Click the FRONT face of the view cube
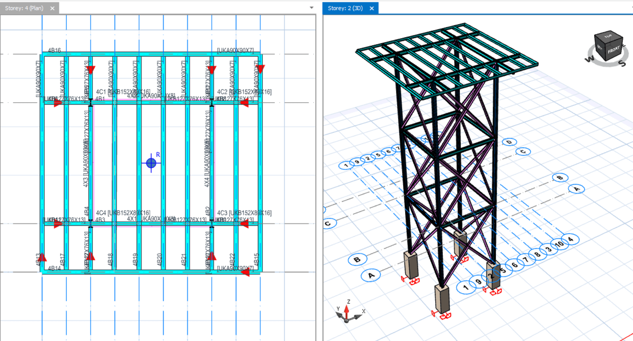633x341 pixels. click(614, 50)
